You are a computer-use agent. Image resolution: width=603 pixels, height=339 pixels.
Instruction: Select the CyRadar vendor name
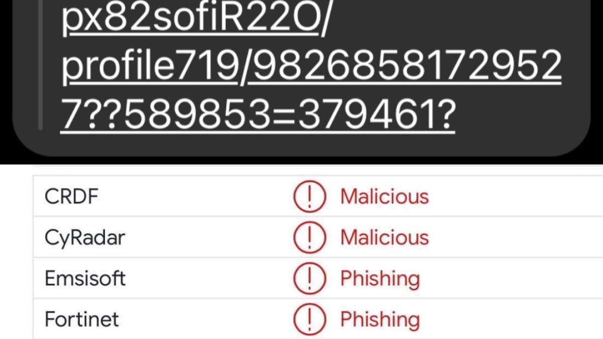(x=84, y=238)
